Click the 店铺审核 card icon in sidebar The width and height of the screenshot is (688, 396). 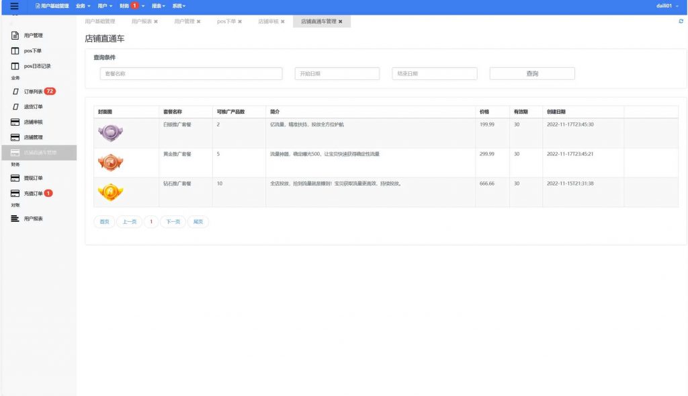click(x=15, y=122)
